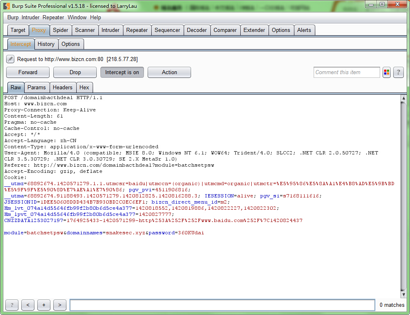
Task: Toggle the Intercept is on button
Action: 122,73
